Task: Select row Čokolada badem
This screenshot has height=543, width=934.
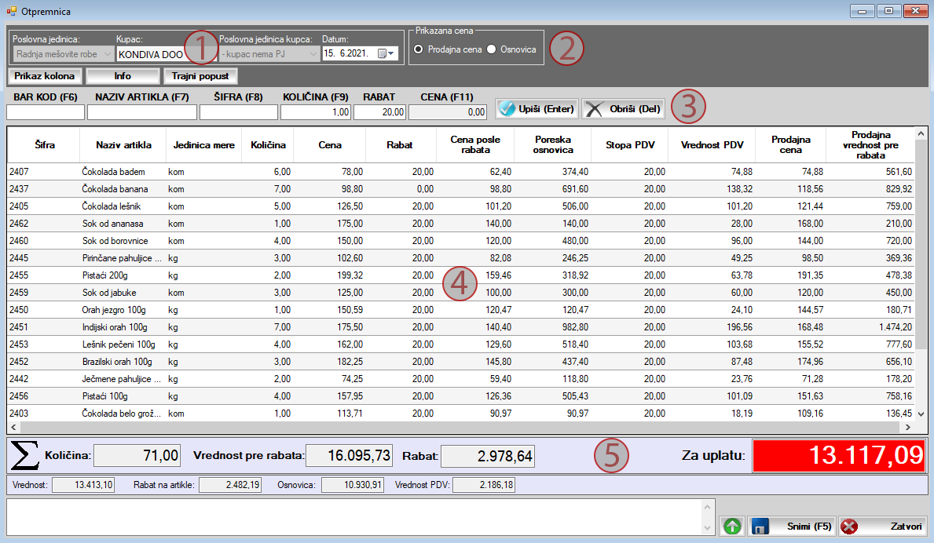Action: click(x=461, y=171)
